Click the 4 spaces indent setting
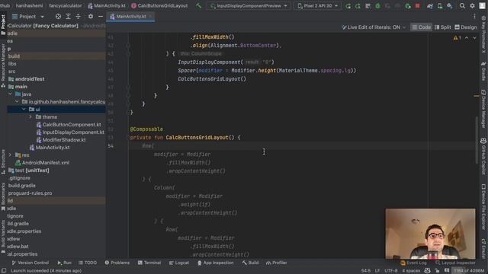Screen dimensions: 488x274 click(411, 271)
